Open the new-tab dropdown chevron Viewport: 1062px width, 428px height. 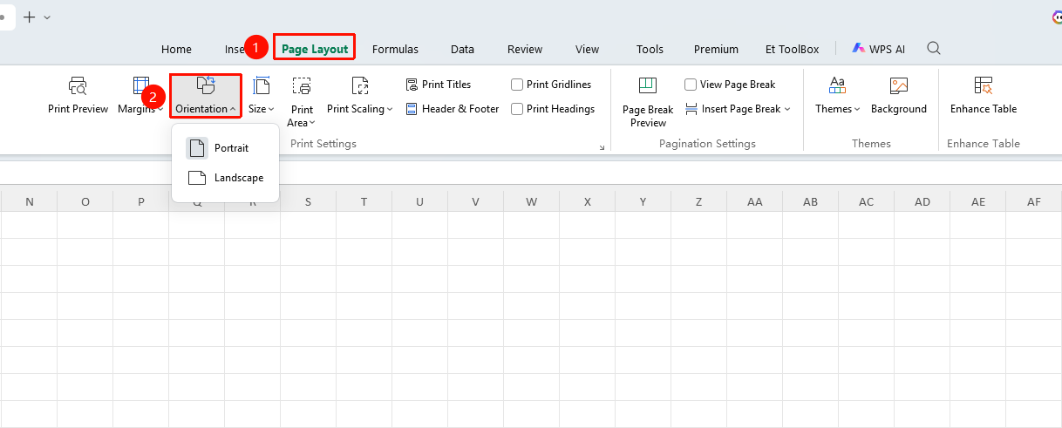coord(47,17)
